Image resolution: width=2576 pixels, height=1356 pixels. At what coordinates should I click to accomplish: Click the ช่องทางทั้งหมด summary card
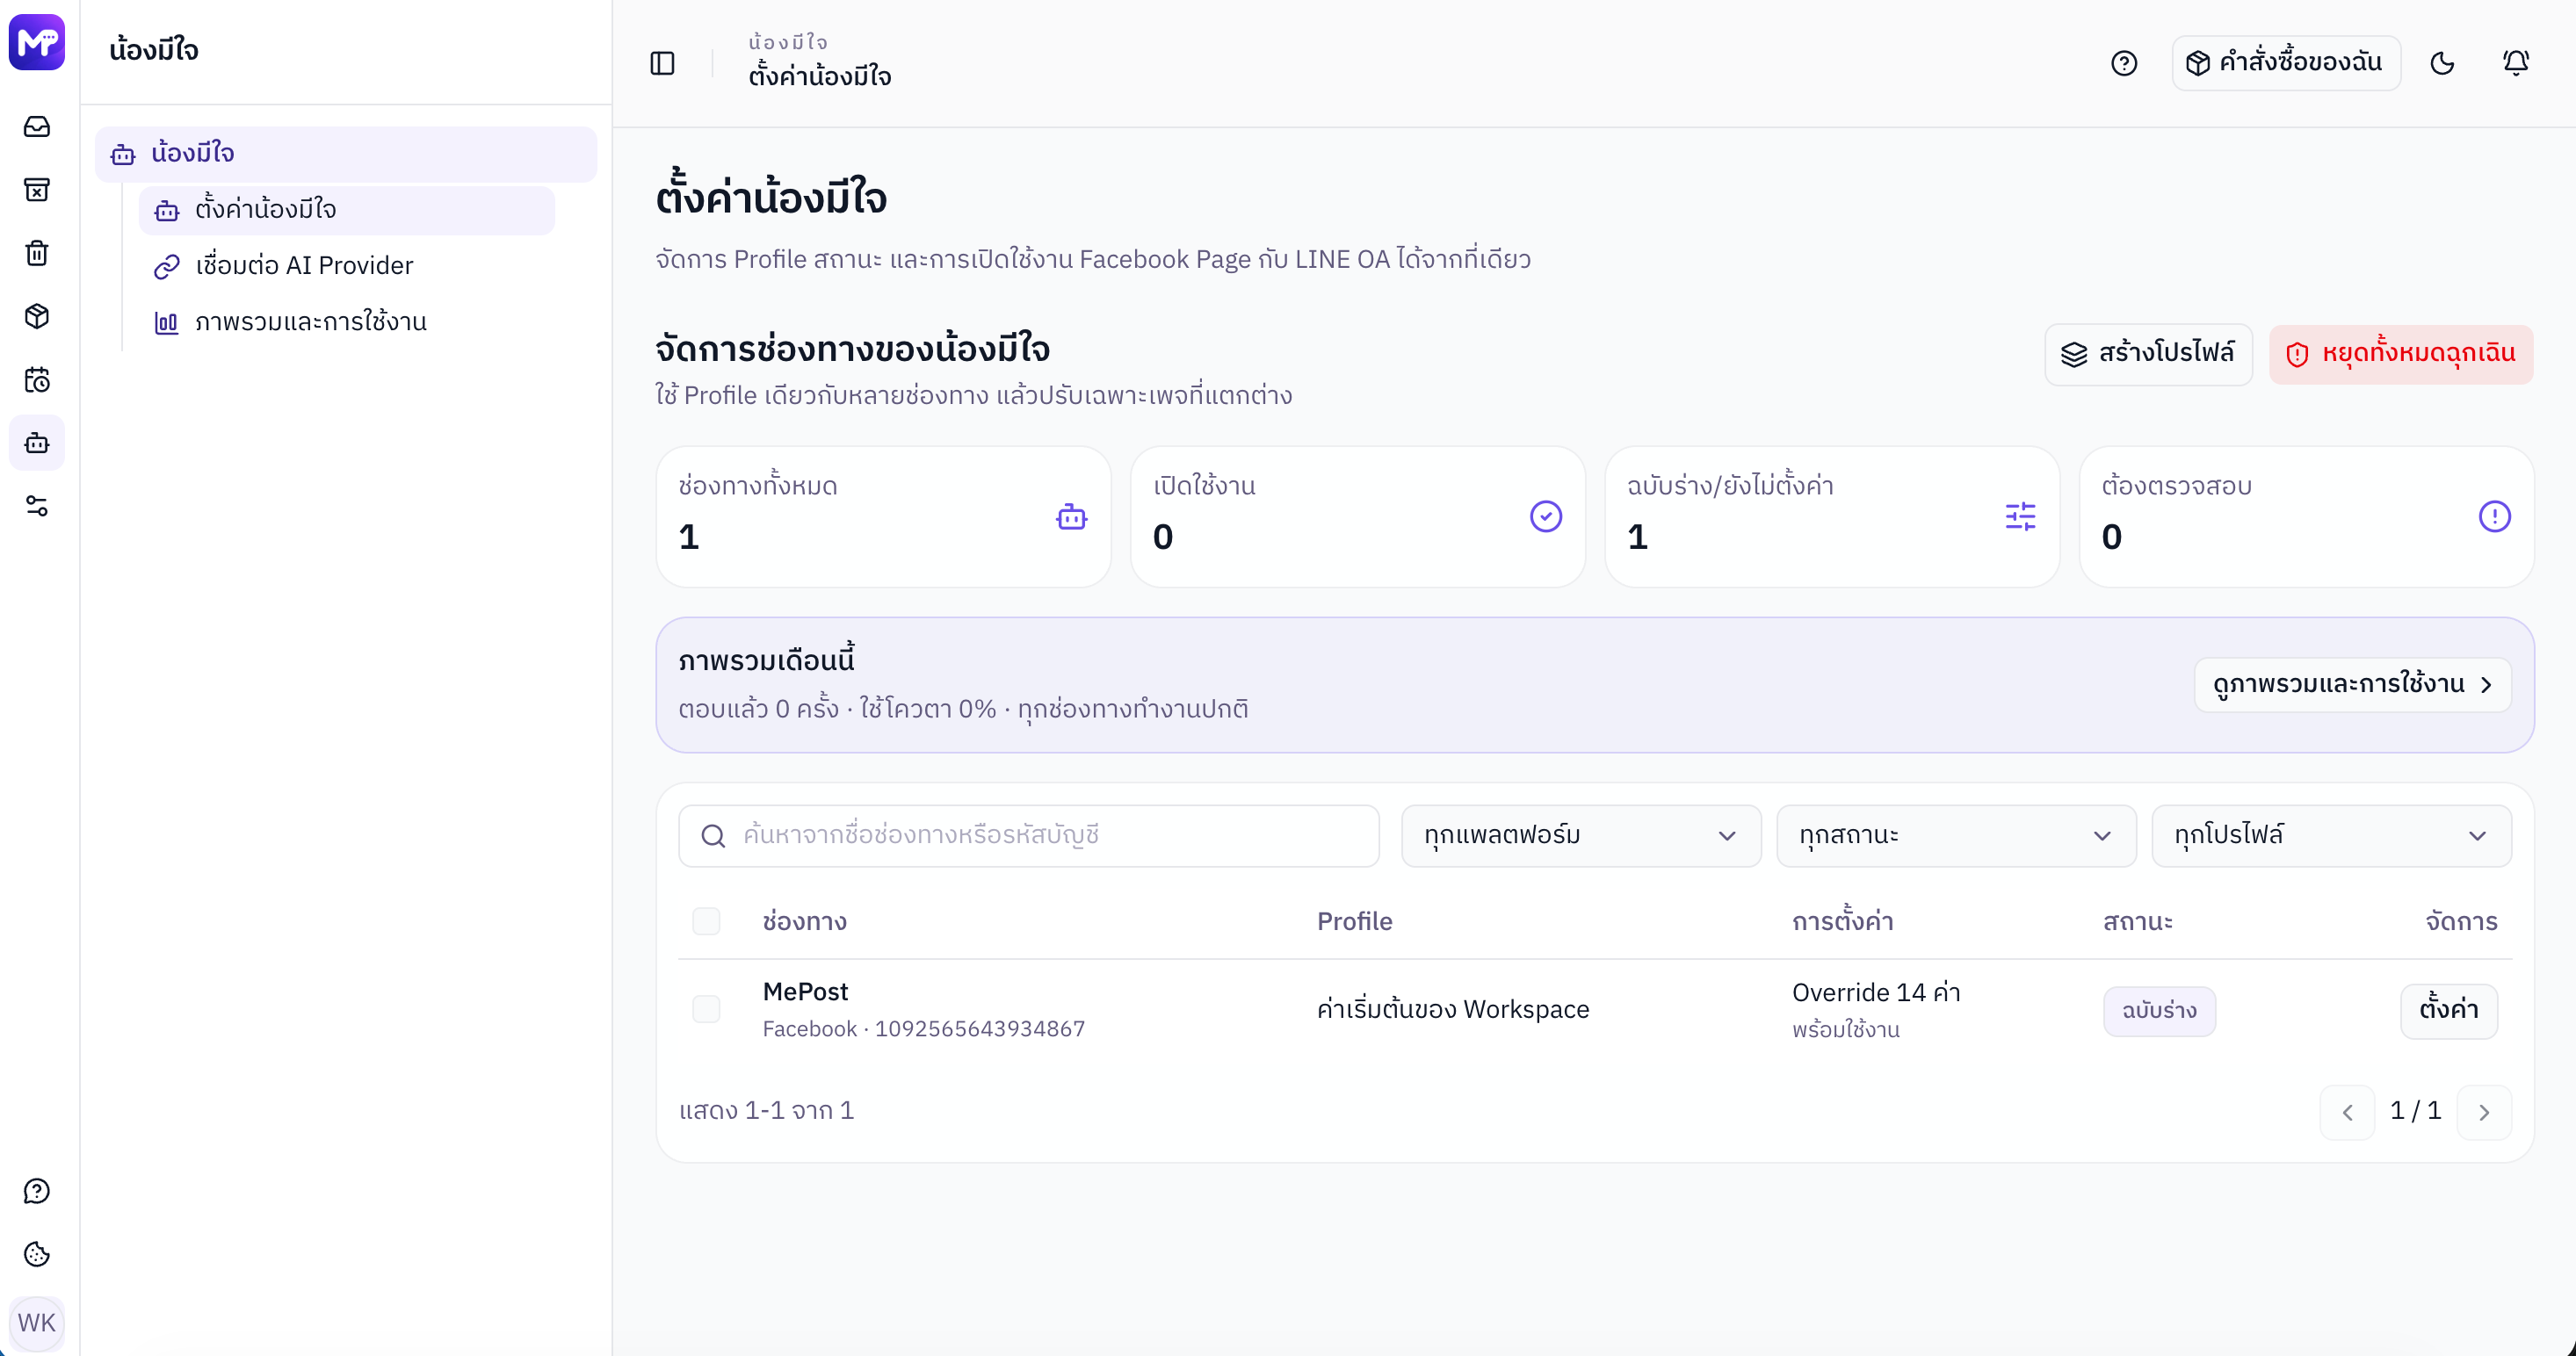pos(884,516)
